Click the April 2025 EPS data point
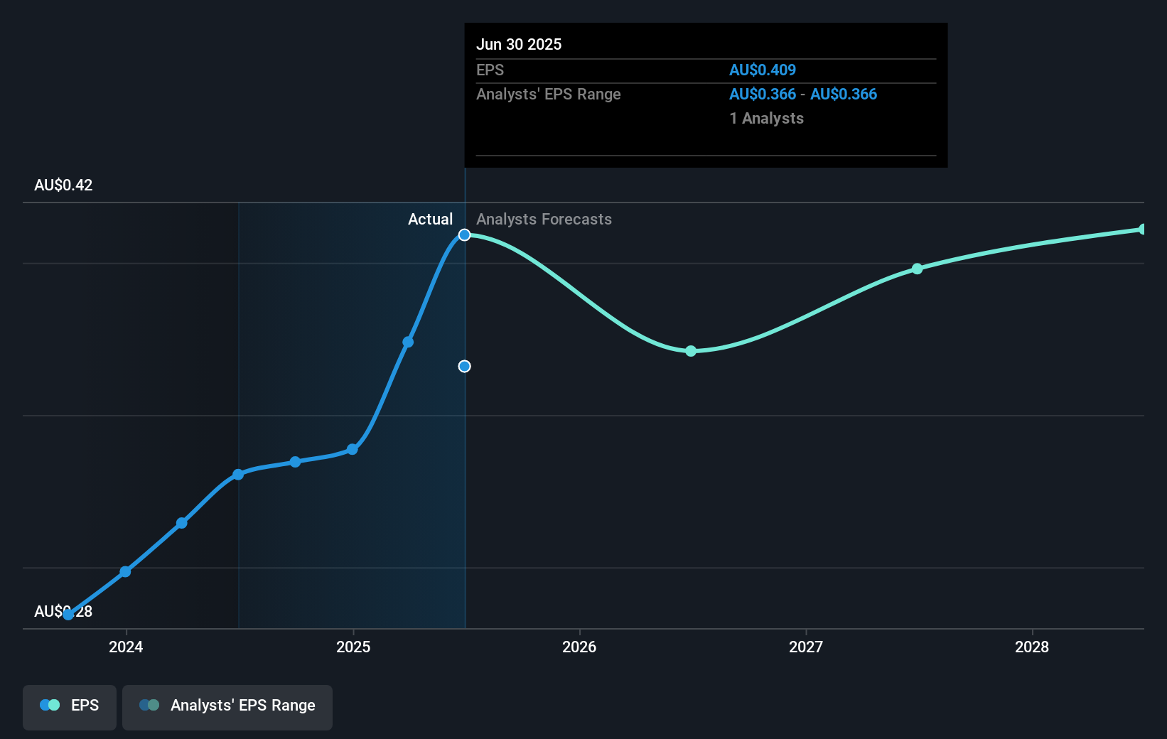The width and height of the screenshot is (1167, 739). [408, 342]
